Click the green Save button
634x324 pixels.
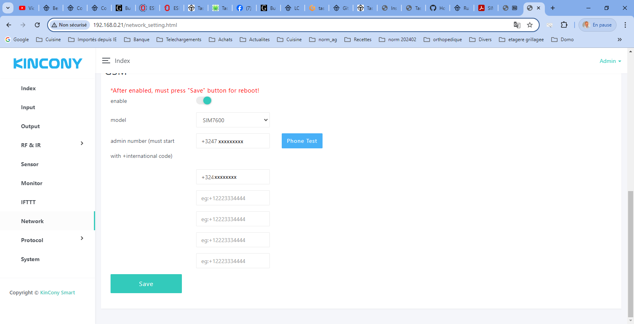coord(146,284)
